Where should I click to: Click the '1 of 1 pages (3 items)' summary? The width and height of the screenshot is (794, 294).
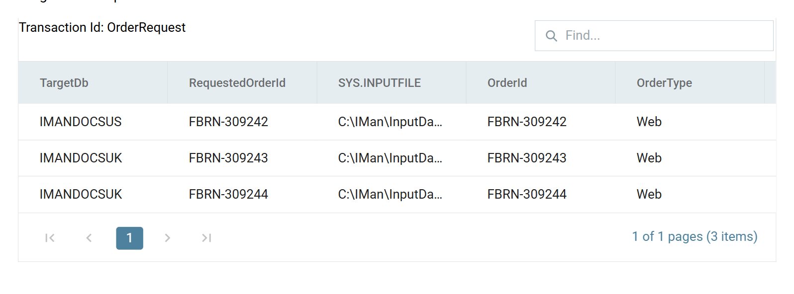click(x=695, y=237)
